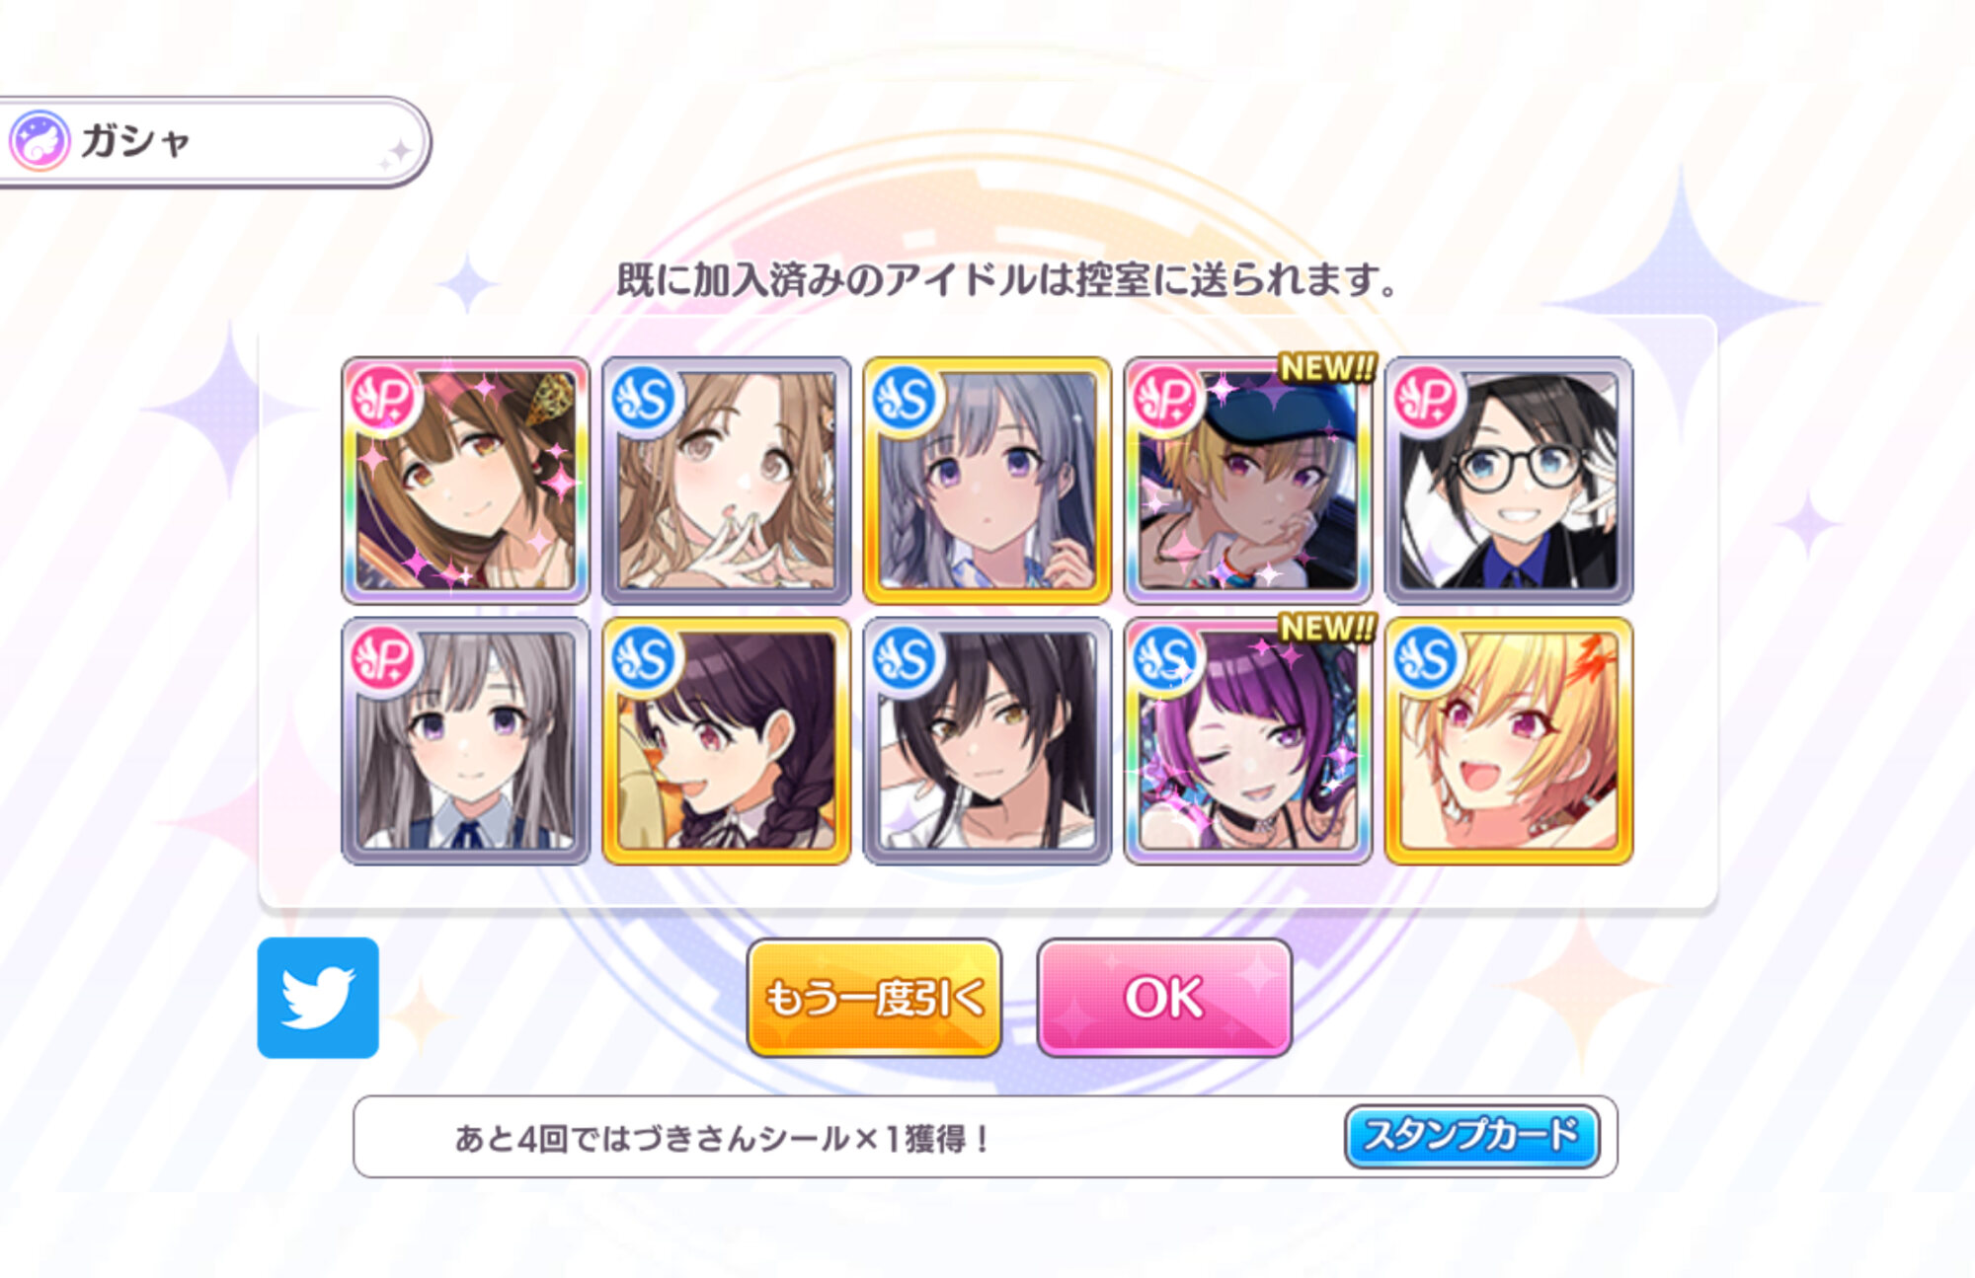Select the black-haired girl in white shirt card
The width and height of the screenshot is (1975, 1278).
pyautogui.click(x=987, y=741)
